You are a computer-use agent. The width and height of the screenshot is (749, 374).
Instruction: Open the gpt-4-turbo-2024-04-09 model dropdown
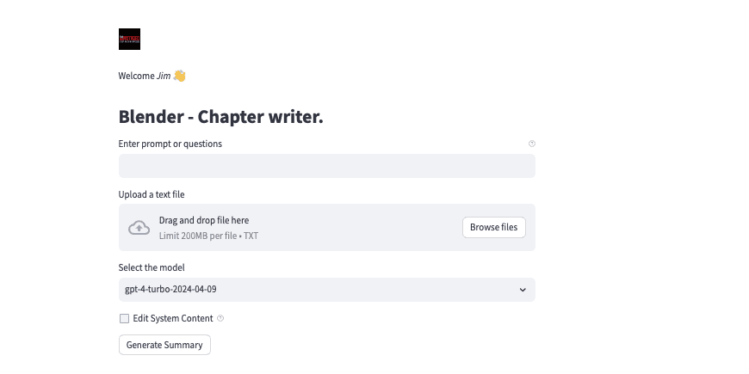coord(327,290)
